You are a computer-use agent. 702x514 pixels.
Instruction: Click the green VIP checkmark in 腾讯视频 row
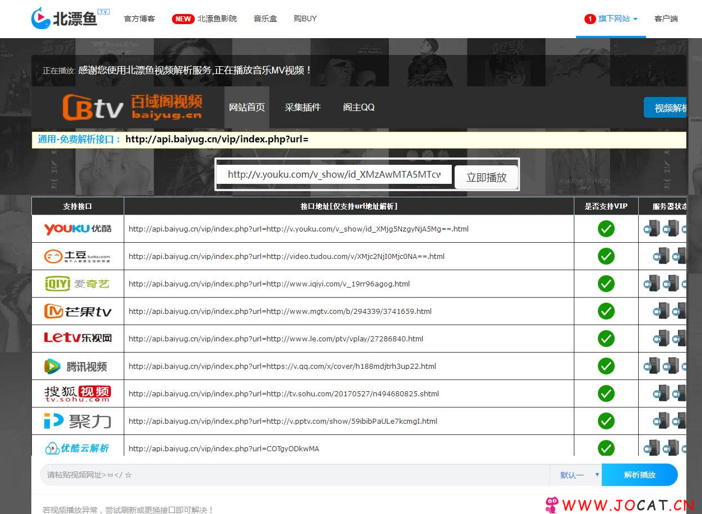(606, 366)
